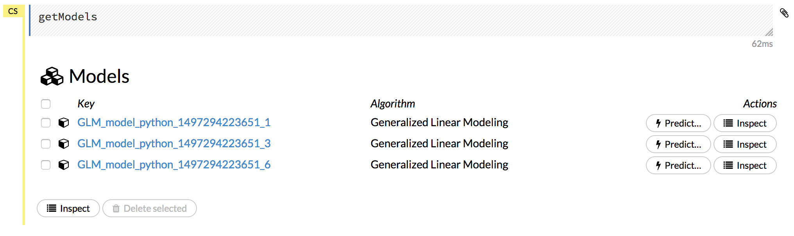Click the lightning icon in first Predict button

coord(658,123)
